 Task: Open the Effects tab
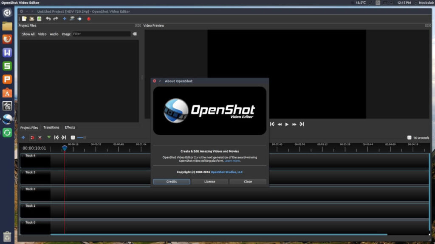point(70,128)
